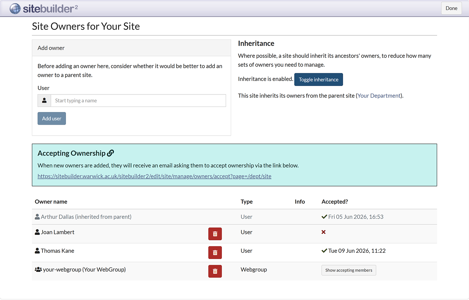
Task: Select the Arthur Dallas (inherited from parent) text
Action: pos(86,216)
